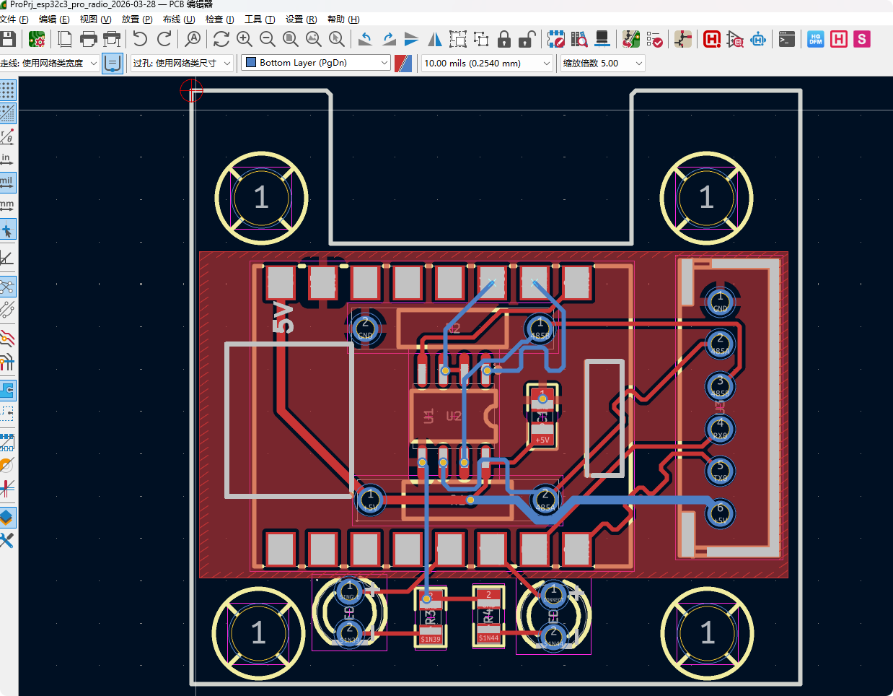Image resolution: width=893 pixels, height=696 pixels.
Task: Click the Zoom In magnifier
Action: pos(245,39)
